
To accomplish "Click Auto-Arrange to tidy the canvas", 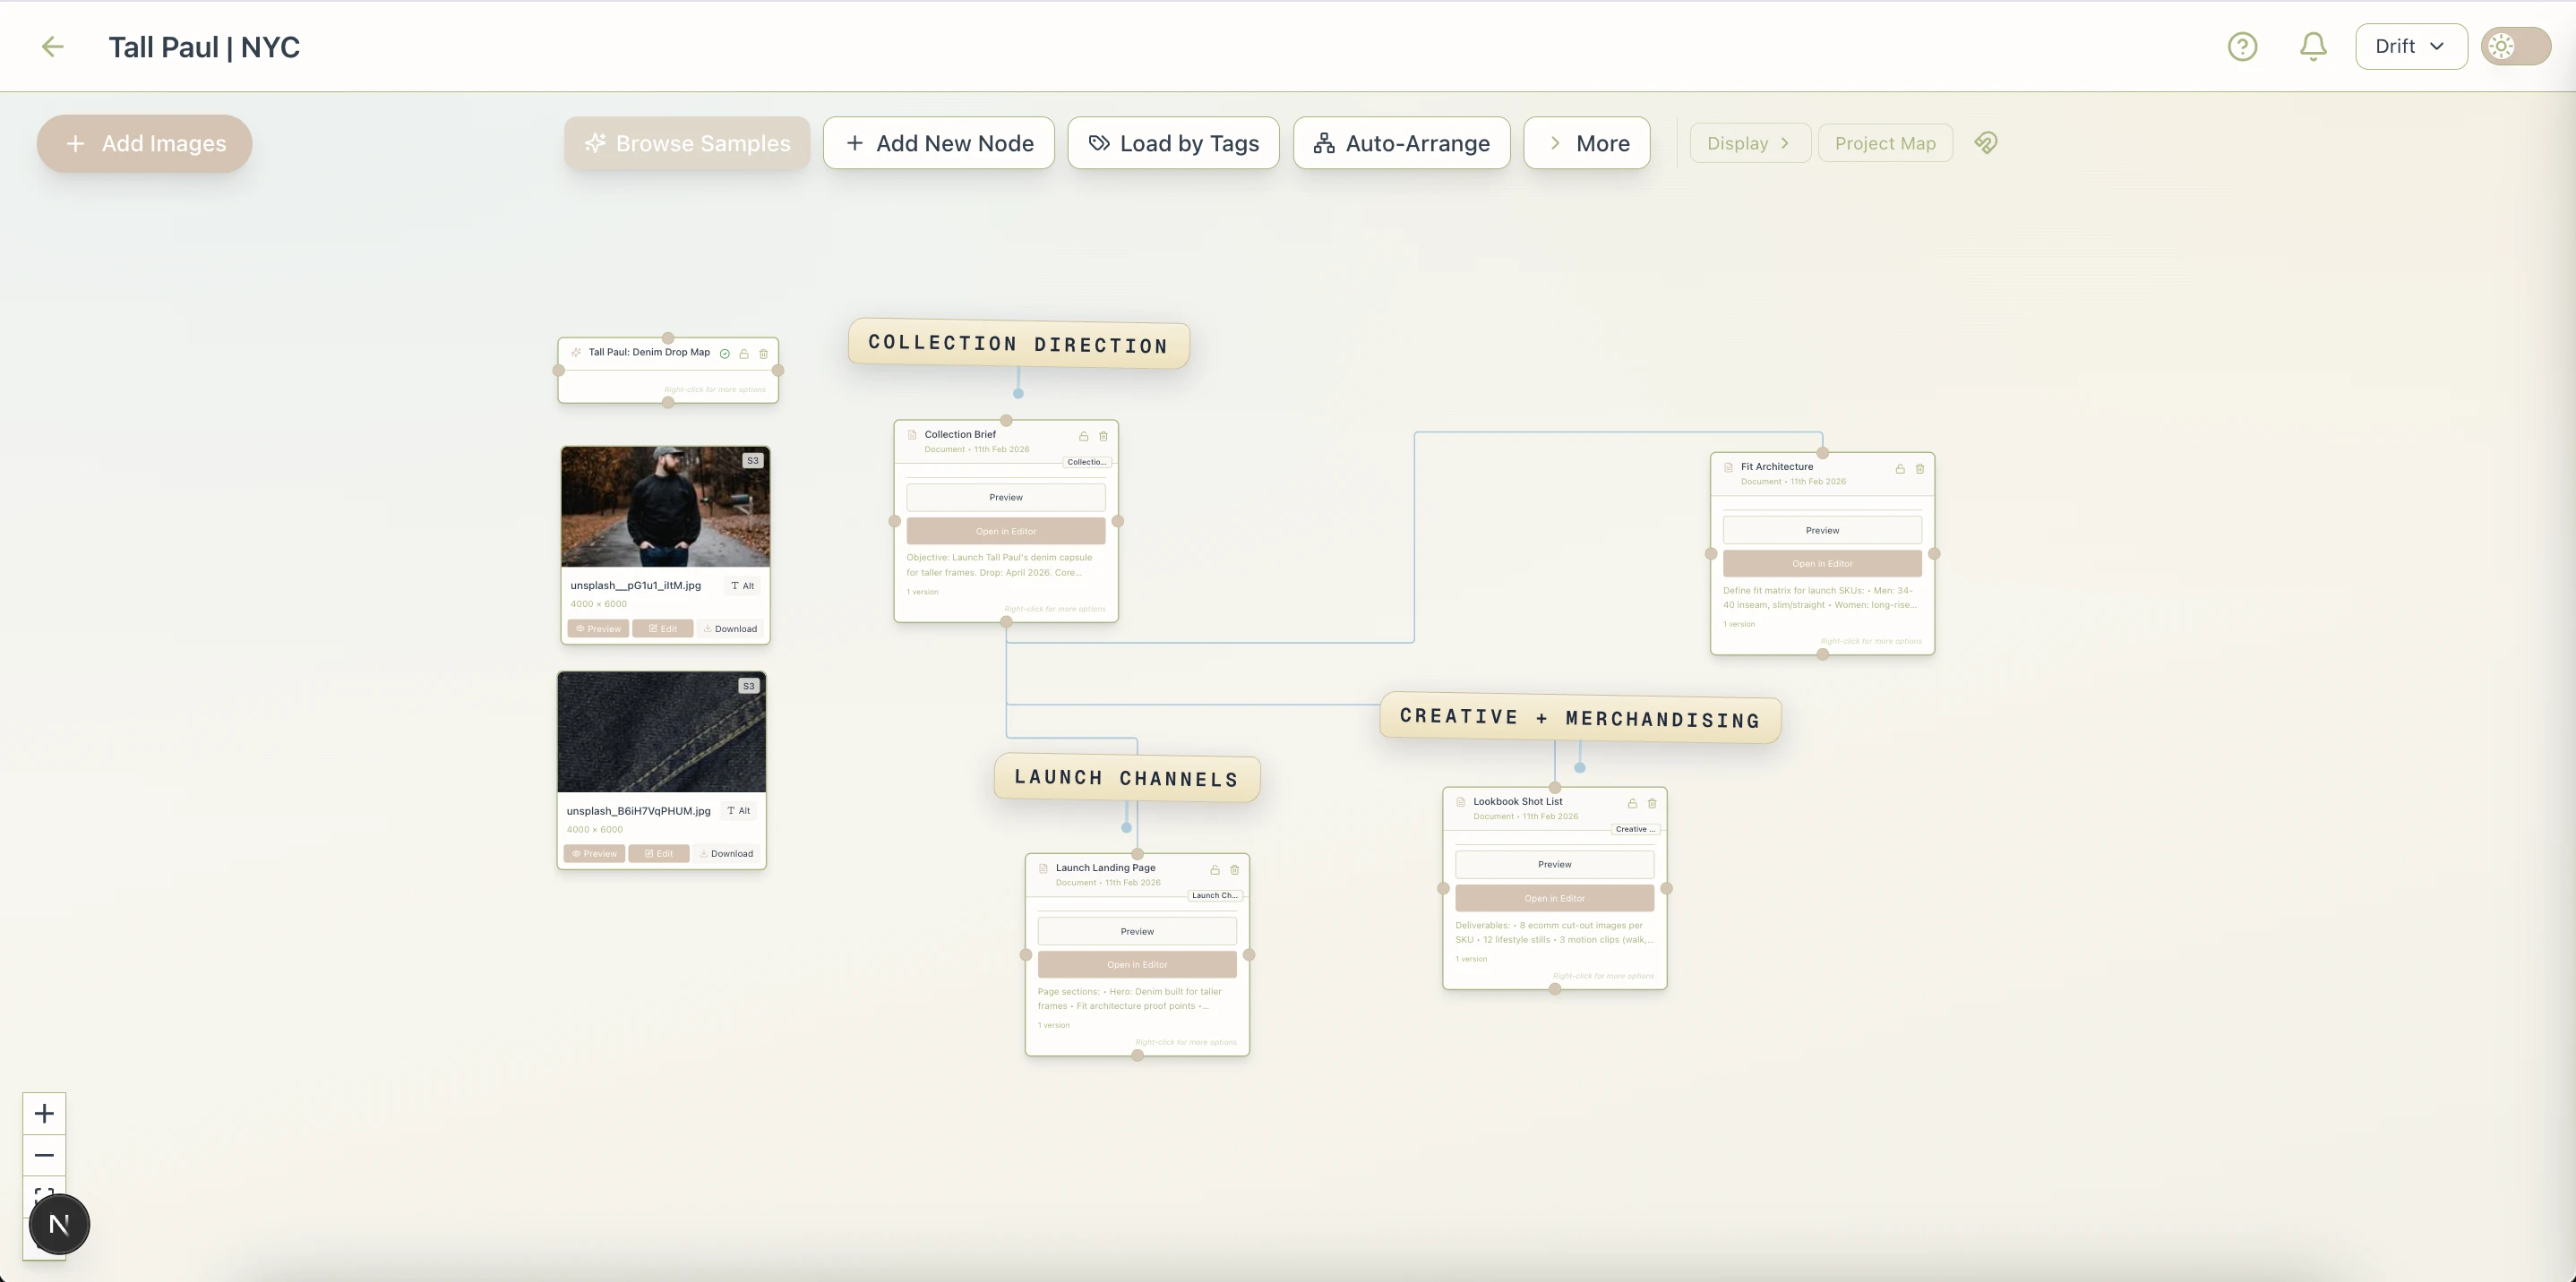I will click(x=1401, y=143).
